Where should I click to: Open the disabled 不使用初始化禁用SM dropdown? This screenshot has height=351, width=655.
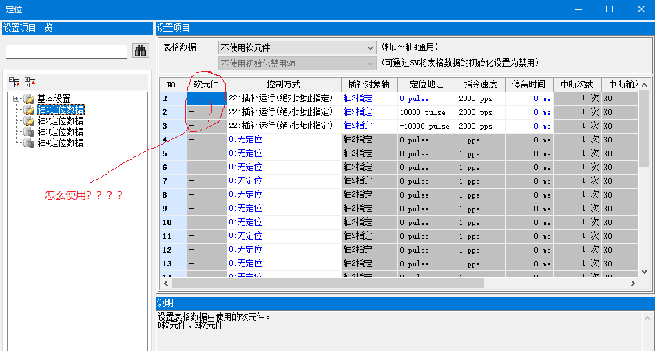(x=297, y=63)
